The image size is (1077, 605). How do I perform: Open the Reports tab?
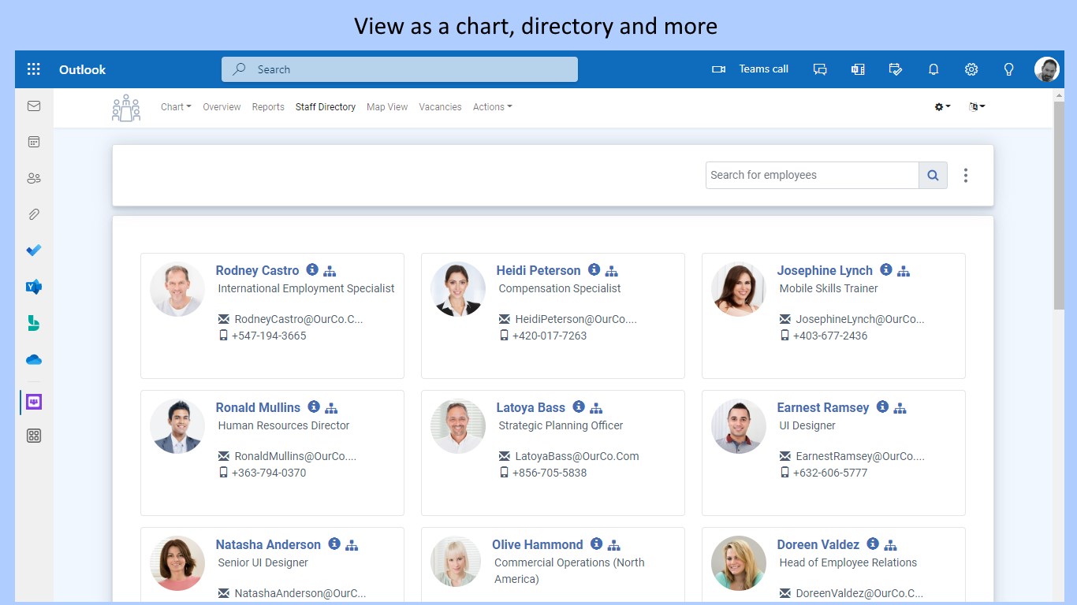tap(268, 107)
